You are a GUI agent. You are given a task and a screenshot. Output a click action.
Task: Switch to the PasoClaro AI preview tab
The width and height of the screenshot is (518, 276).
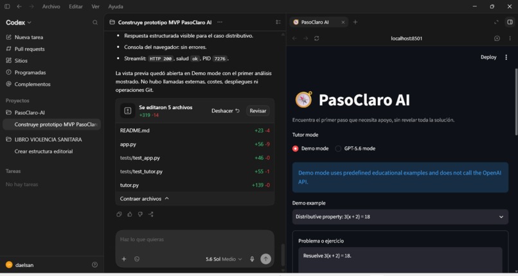(319, 22)
